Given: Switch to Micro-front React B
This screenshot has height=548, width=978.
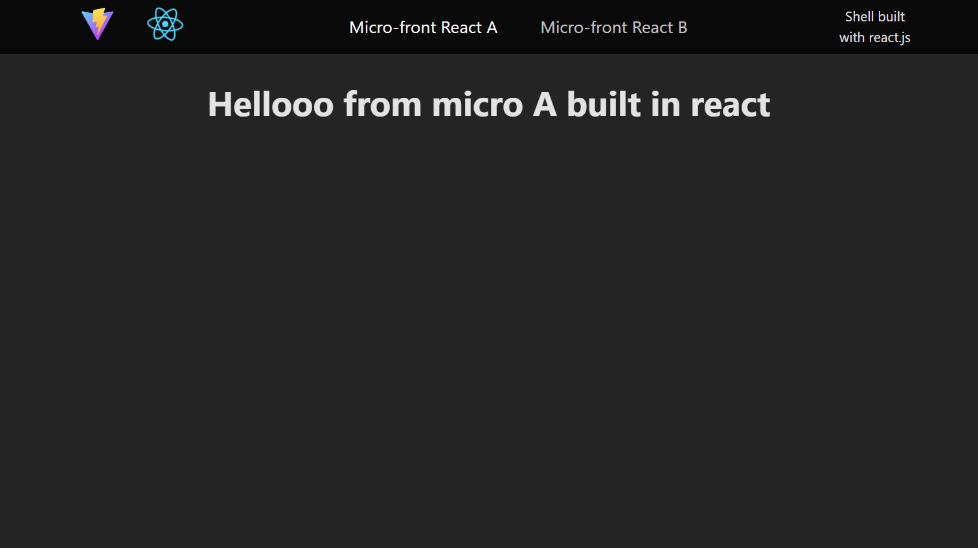Looking at the screenshot, I should pyautogui.click(x=613, y=27).
